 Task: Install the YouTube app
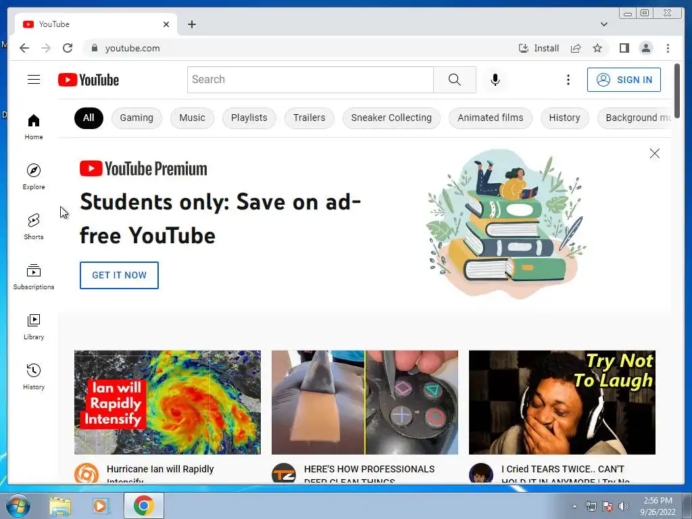(539, 48)
